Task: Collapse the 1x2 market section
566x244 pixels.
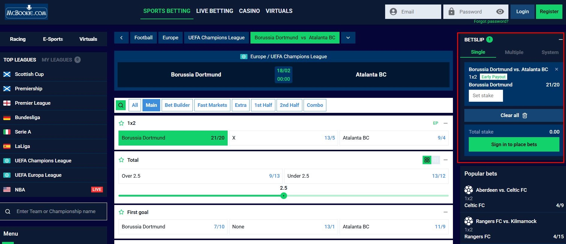Action: pyautogui.click(x=446, y=123)
